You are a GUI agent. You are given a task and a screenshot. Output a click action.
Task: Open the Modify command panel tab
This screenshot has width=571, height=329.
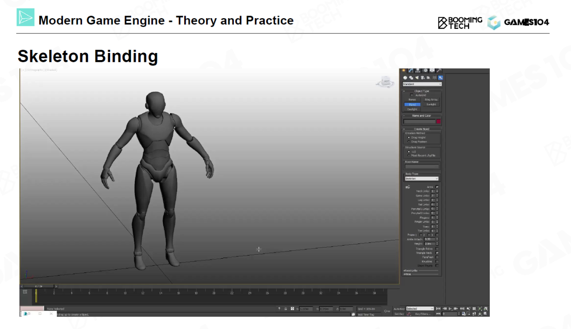point(410,70)
